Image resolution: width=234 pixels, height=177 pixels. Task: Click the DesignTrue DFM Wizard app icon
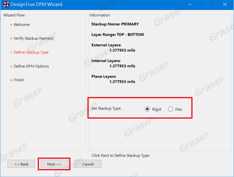6,4
